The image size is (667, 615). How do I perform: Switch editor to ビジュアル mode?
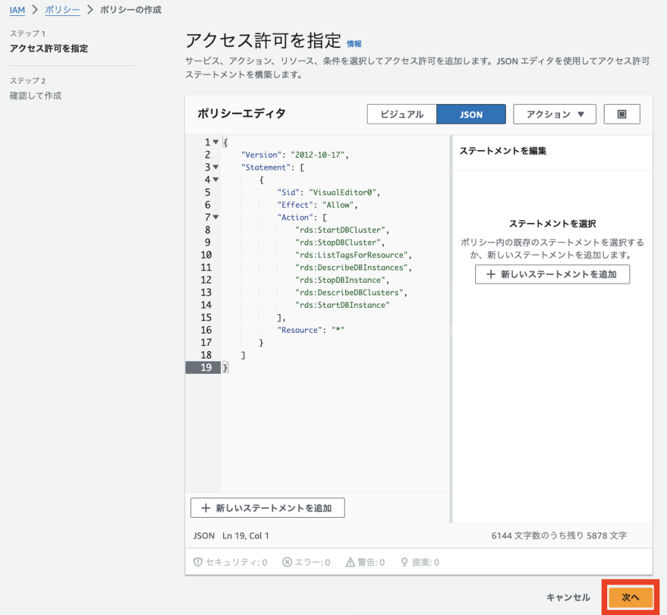402,115
